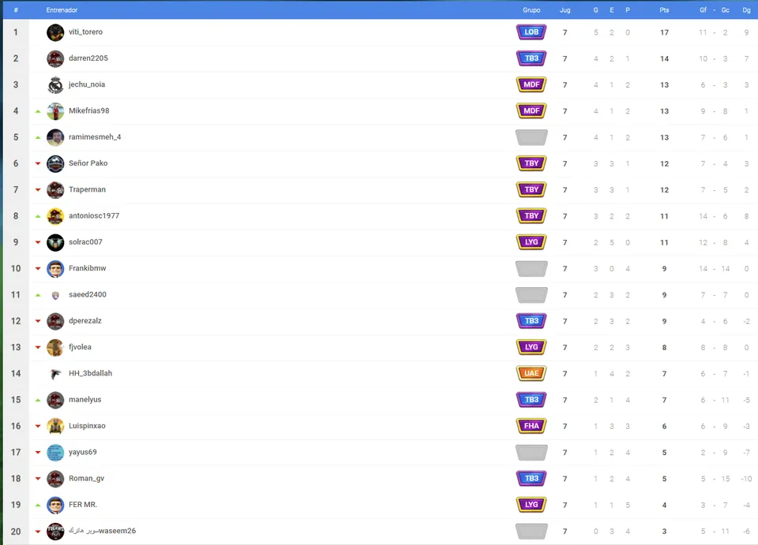Click the rank number 20
Screen dimensions: 758x545
pos(16,532)
